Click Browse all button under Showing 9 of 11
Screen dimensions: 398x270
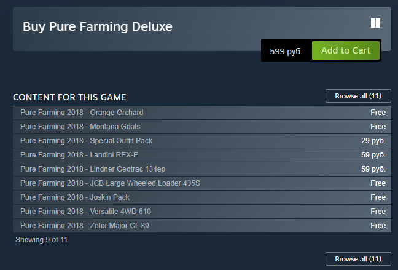[x=358, y=258]
